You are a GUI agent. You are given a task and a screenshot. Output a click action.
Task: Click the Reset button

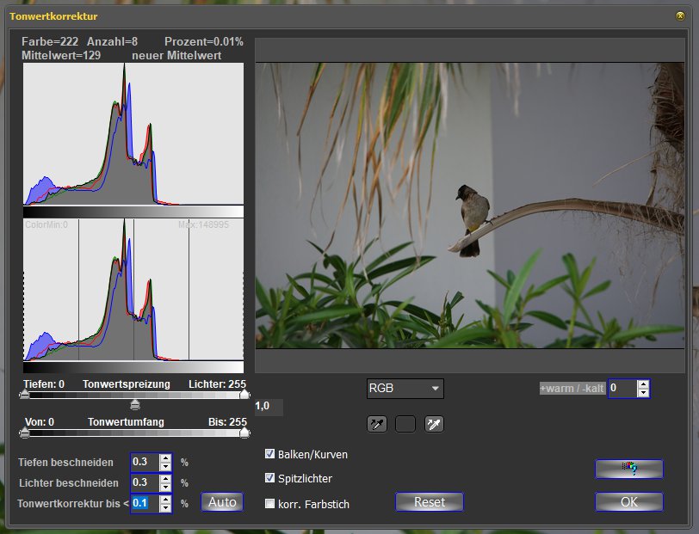pyautogui.click(x=429, y=501)
